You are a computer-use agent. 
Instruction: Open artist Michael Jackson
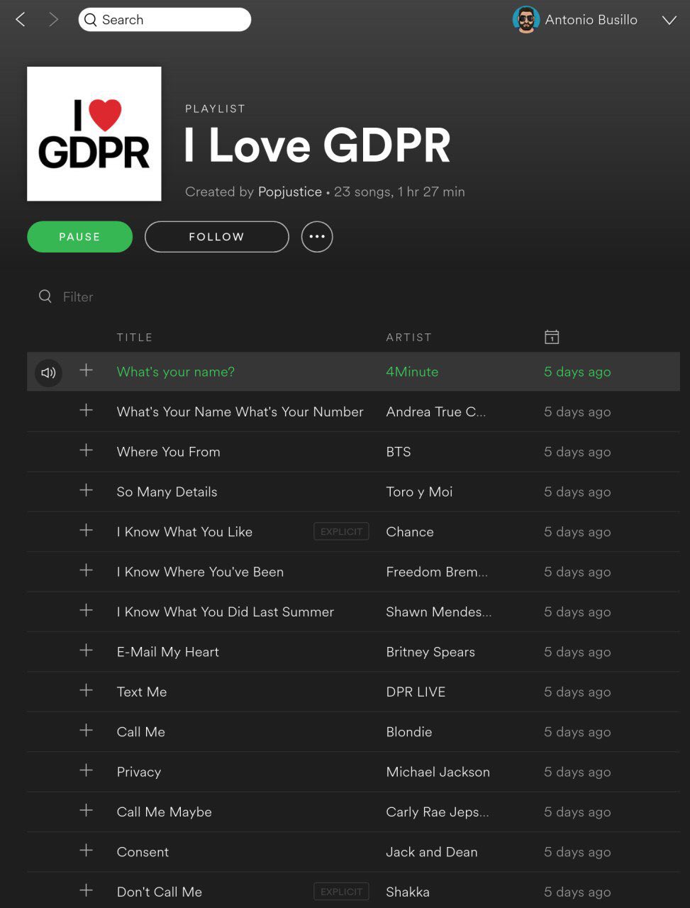click(438, 772)
